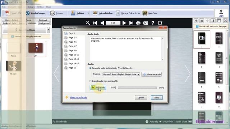Jump to last page icon

tap(131, 23)
